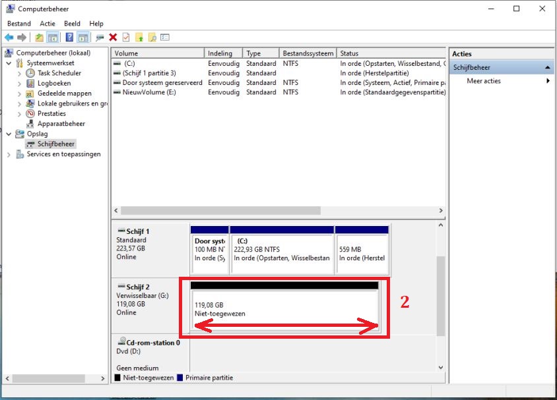557x400 pixels.
Task: Toggle the show/hide action pane button
Action: click(x=83, y=38)
